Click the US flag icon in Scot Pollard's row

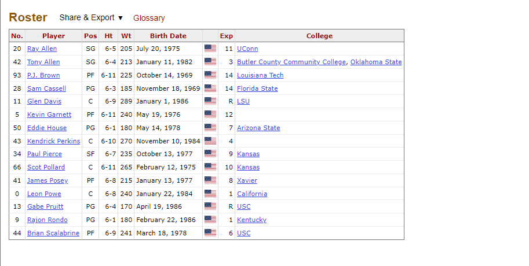coord(210,167)
